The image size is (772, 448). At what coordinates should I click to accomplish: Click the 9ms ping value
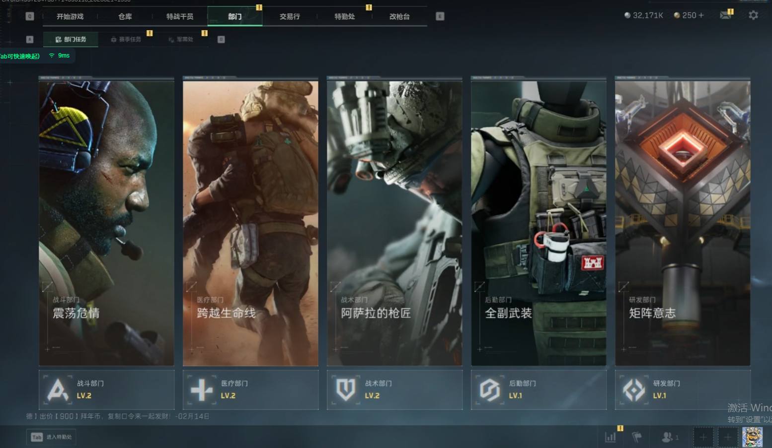pos(64,56)
